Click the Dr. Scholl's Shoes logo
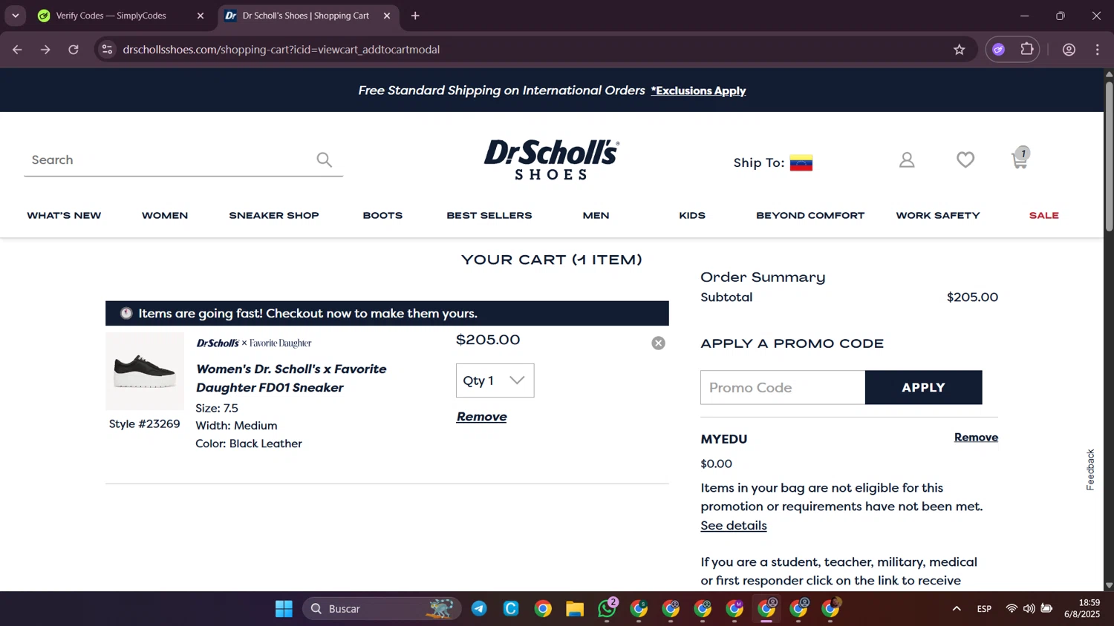 (x=551, y=159)
